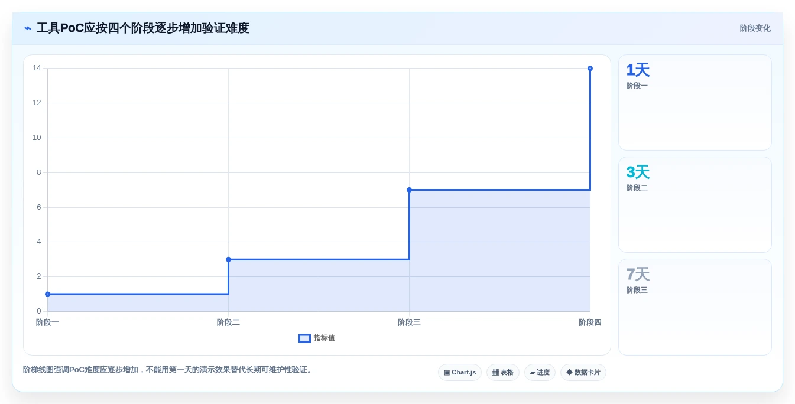
Task: Click the 阶段一 data point on the chart
Action: 47,294
